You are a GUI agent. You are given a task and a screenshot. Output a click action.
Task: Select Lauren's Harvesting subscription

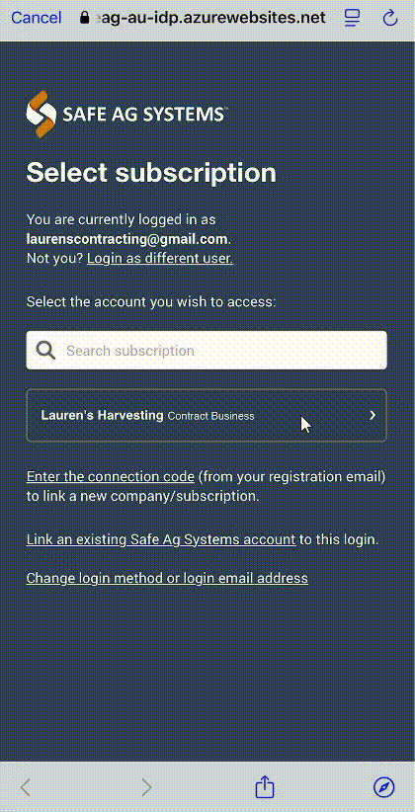[x=207, y=415]
